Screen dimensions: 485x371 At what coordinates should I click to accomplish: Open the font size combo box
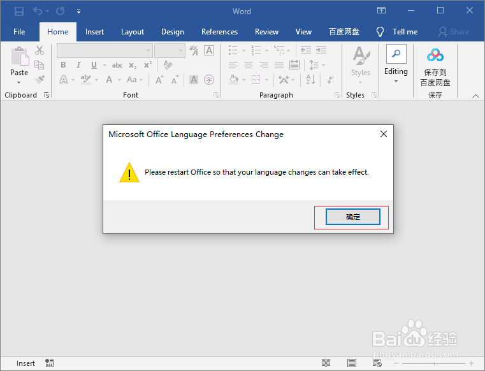tap(170, 50)
